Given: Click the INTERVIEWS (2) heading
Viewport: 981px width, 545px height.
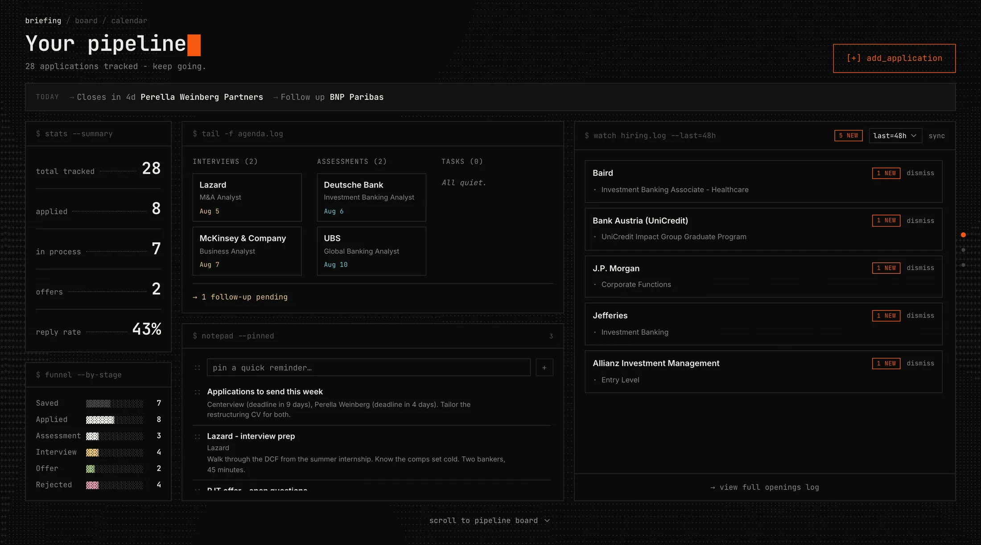Looking at the screenshot, I should (225, 162).
